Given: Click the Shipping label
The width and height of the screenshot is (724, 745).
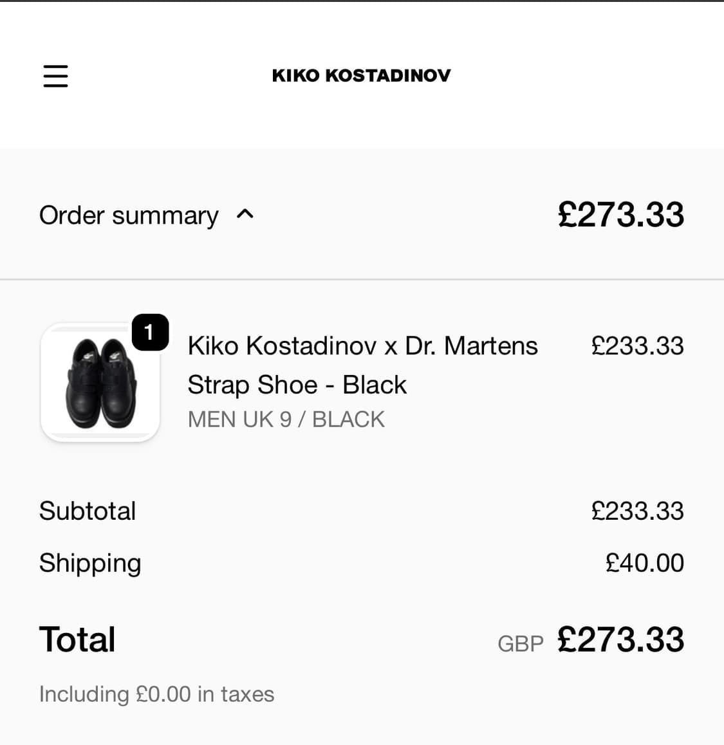Looking at the screenshot, I should (x=90, y=563).
